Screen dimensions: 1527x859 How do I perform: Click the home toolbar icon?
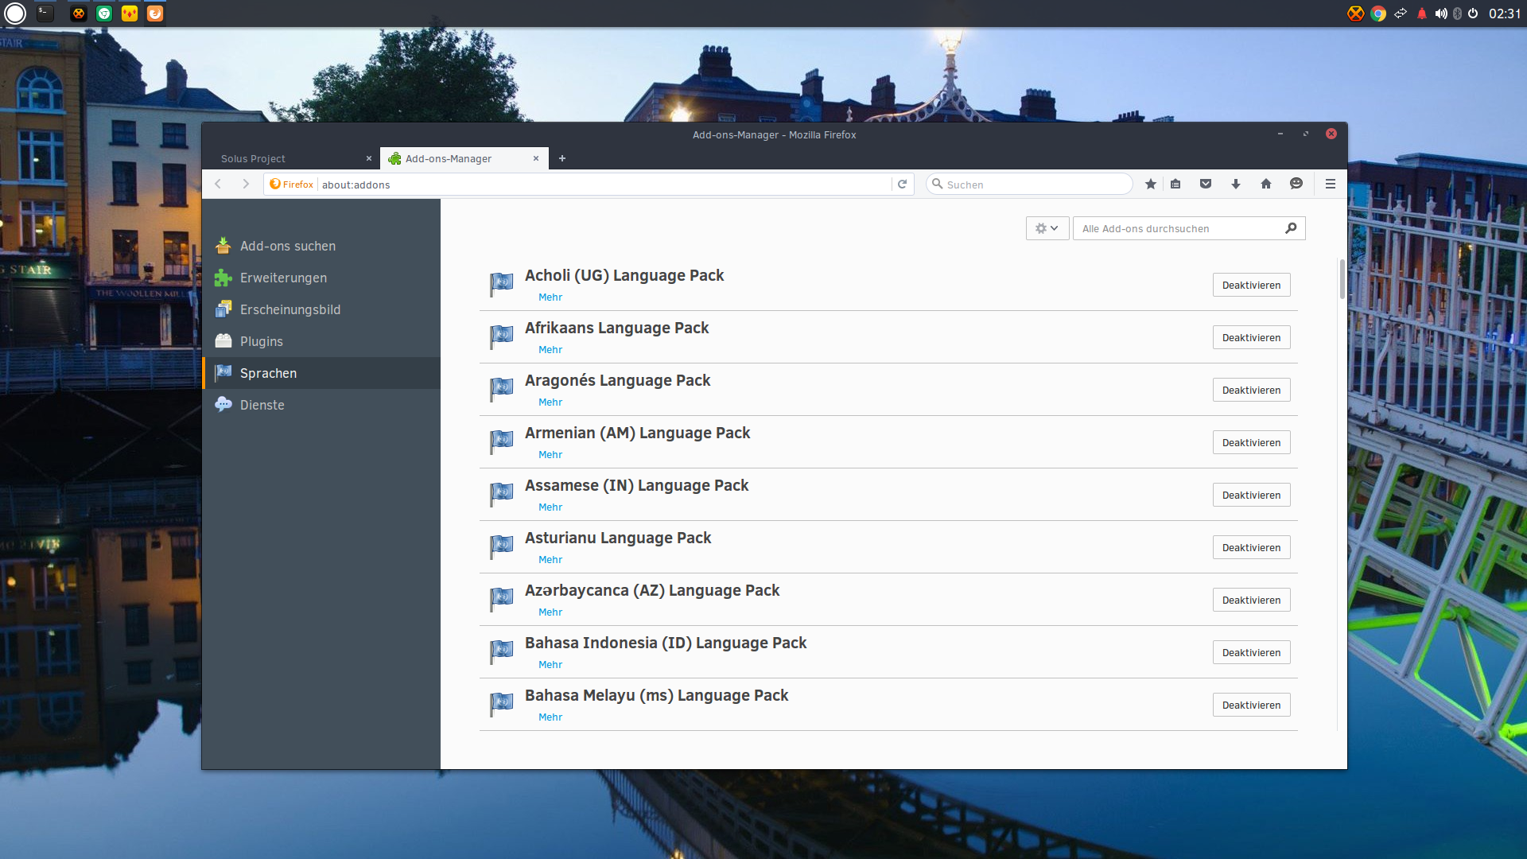(1266, 184)
